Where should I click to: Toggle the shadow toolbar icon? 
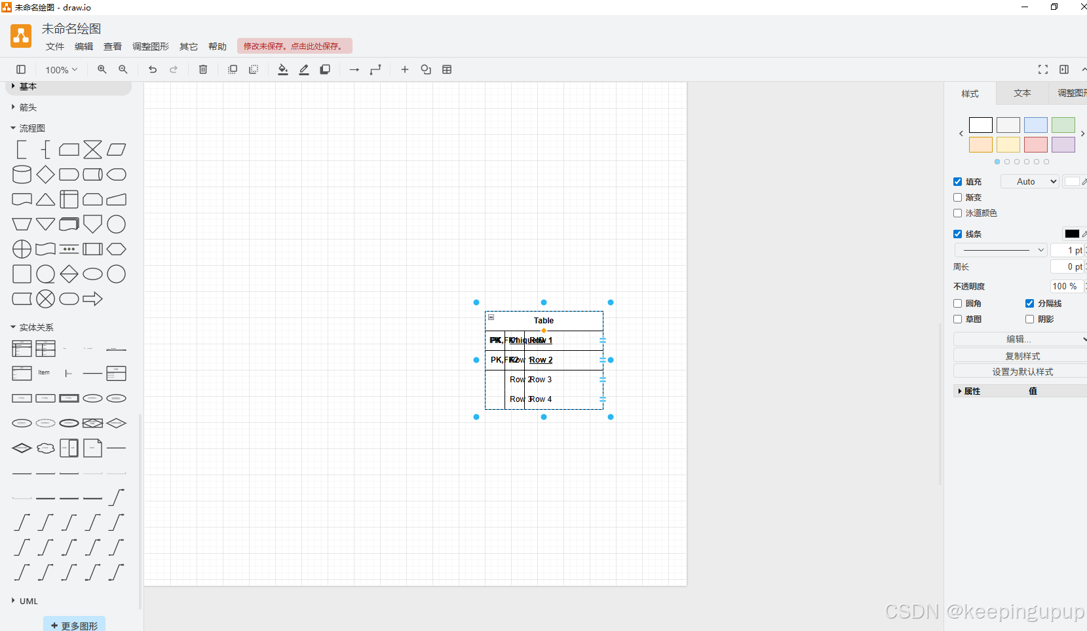click(x=325, y=69)
